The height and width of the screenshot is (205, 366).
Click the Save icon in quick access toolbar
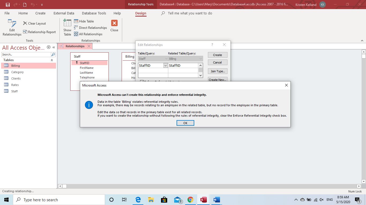click(8, 5)
